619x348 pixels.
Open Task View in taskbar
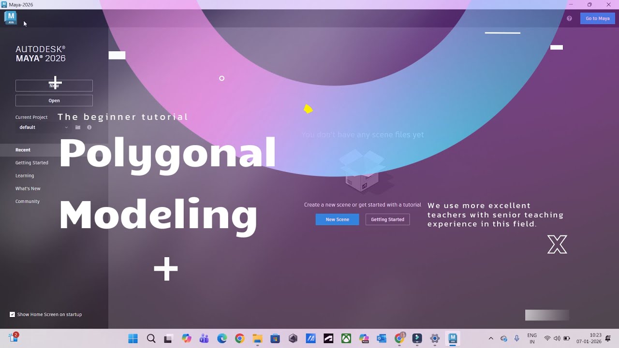[x=168, y=339]
